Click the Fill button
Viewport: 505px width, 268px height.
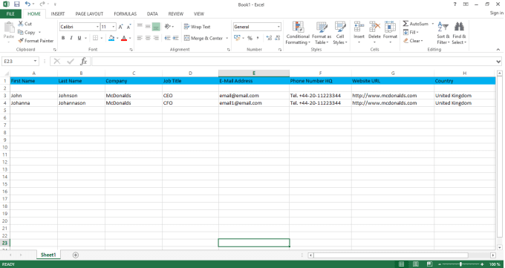coord(411,32)
